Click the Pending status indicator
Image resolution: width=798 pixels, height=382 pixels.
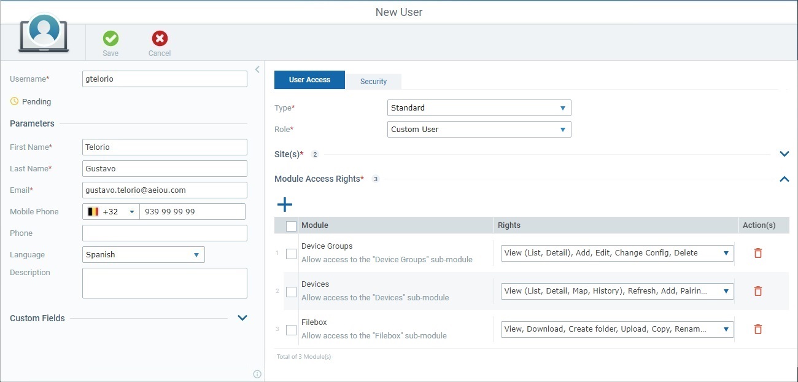click(30, 101)
